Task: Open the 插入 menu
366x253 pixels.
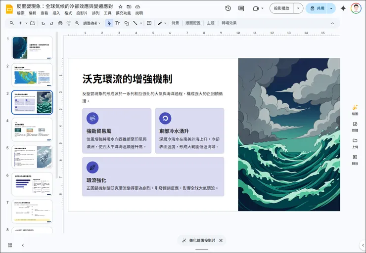Action: [x=56, y=13]
